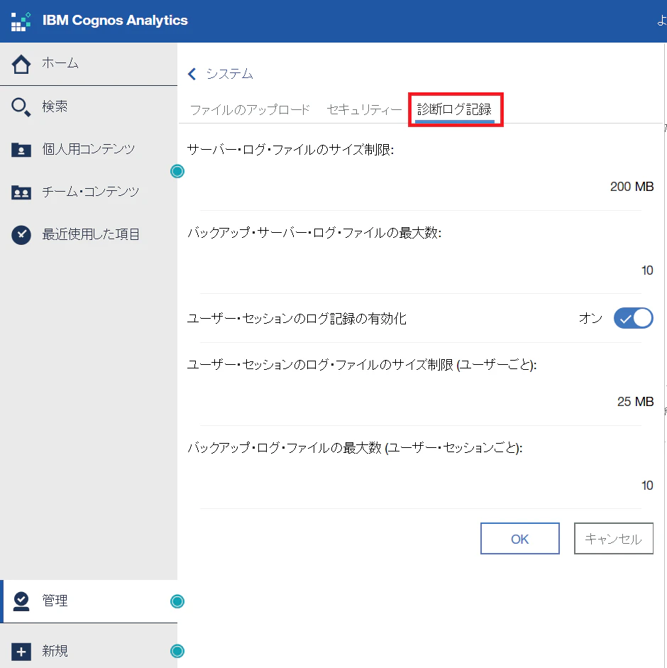667x668 pixels.
Task: Confirm settings with the OK button
Action: click(x=519, y=539)
